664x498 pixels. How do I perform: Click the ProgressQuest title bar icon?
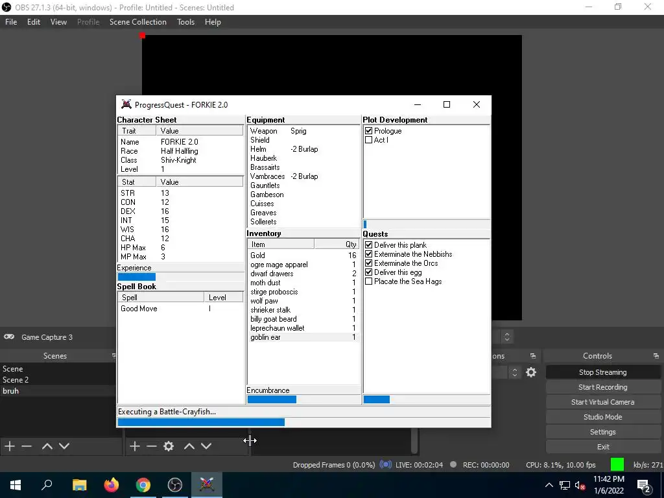click(126, 104)
